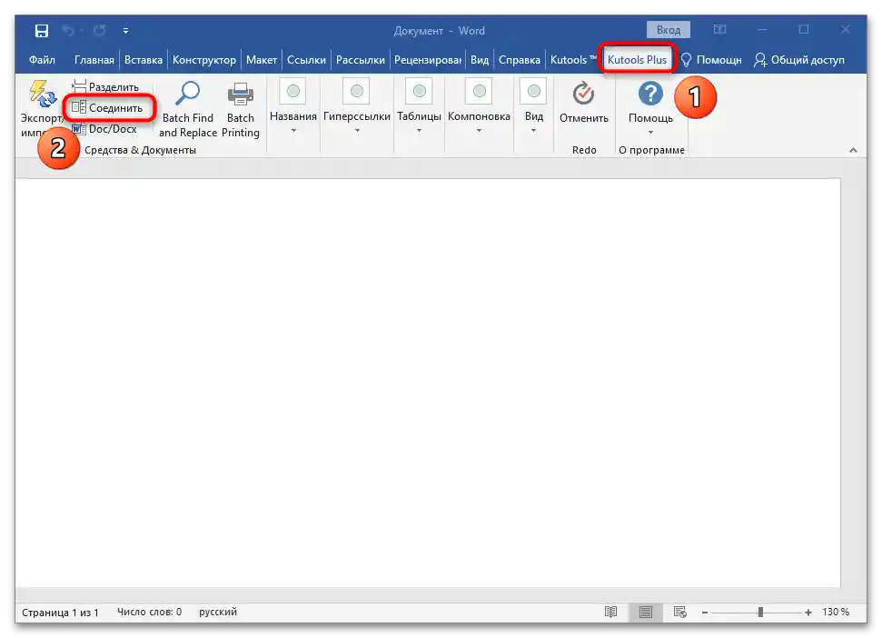Save the document with the floppy disk icon
The image size is (882, 638).
pos(42,30)
